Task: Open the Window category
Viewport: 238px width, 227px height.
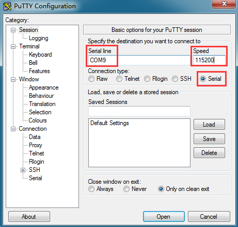Action: click(x=29, y=79)
